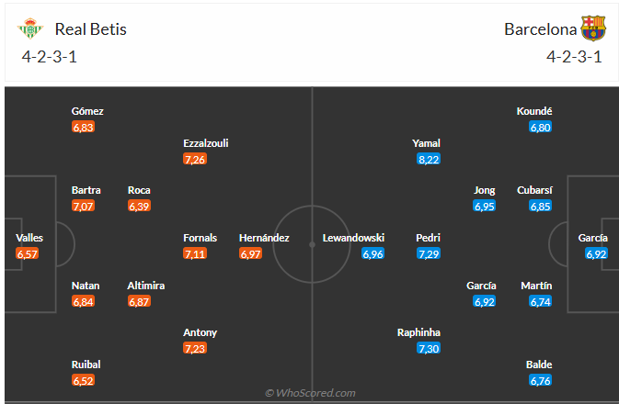Open the Barcelona team name link

(x=540, y=28)
